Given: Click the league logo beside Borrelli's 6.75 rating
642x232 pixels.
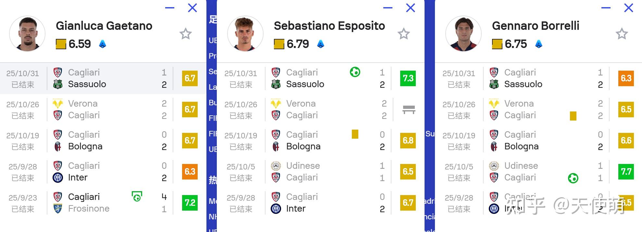Looking at the screenshot, I should coord(539,44).
